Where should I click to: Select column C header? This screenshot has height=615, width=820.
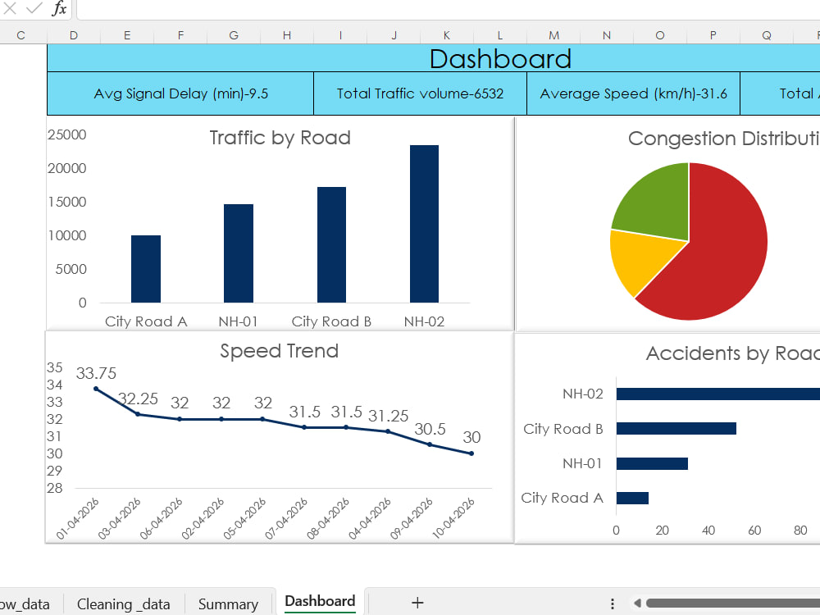coord(21,35)
